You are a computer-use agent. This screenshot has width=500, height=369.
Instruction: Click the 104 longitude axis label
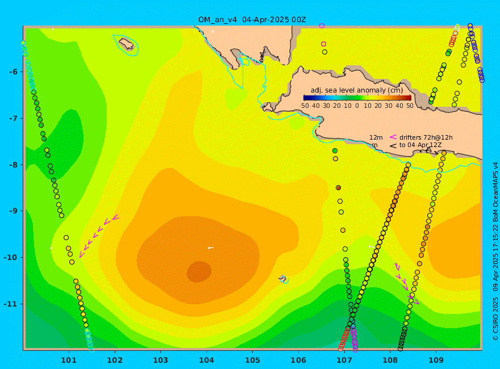point(206,360)
